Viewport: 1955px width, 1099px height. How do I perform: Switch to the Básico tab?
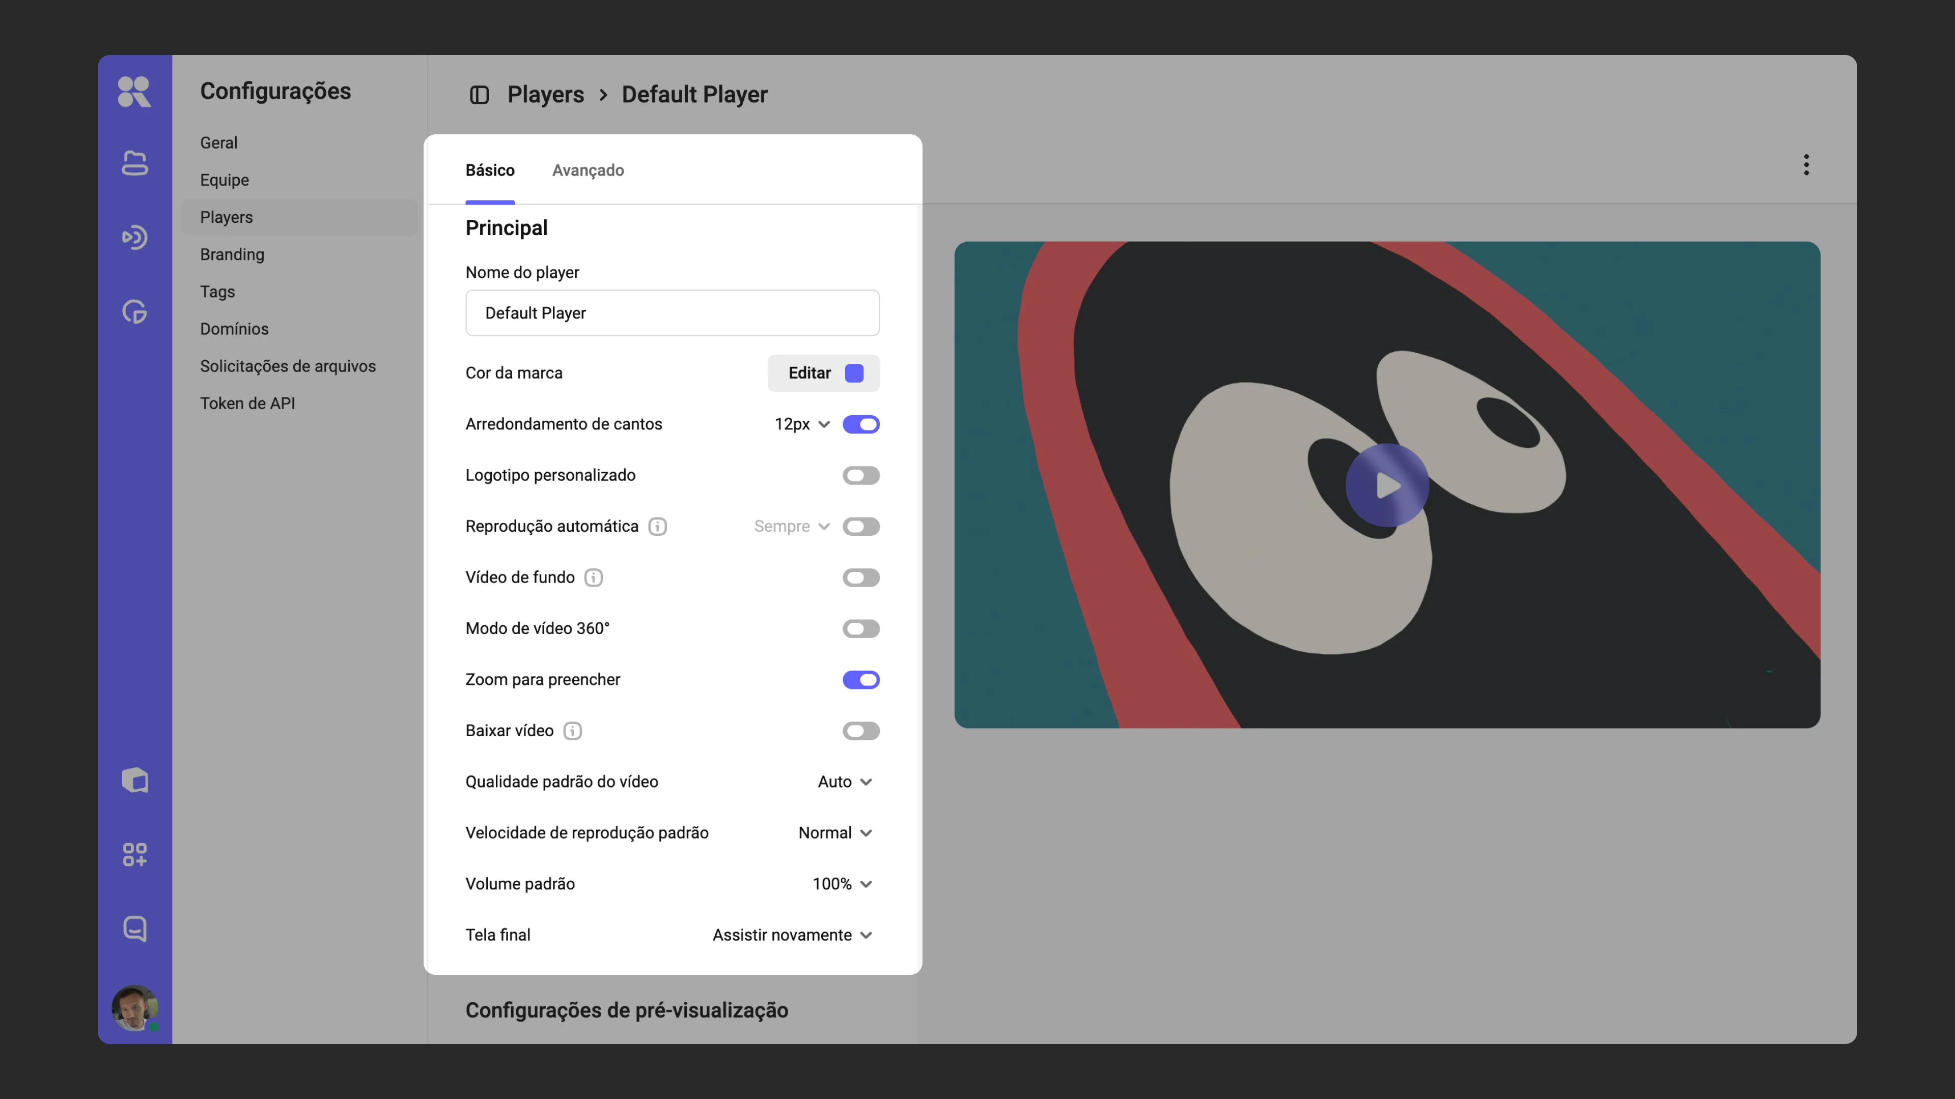489,170
